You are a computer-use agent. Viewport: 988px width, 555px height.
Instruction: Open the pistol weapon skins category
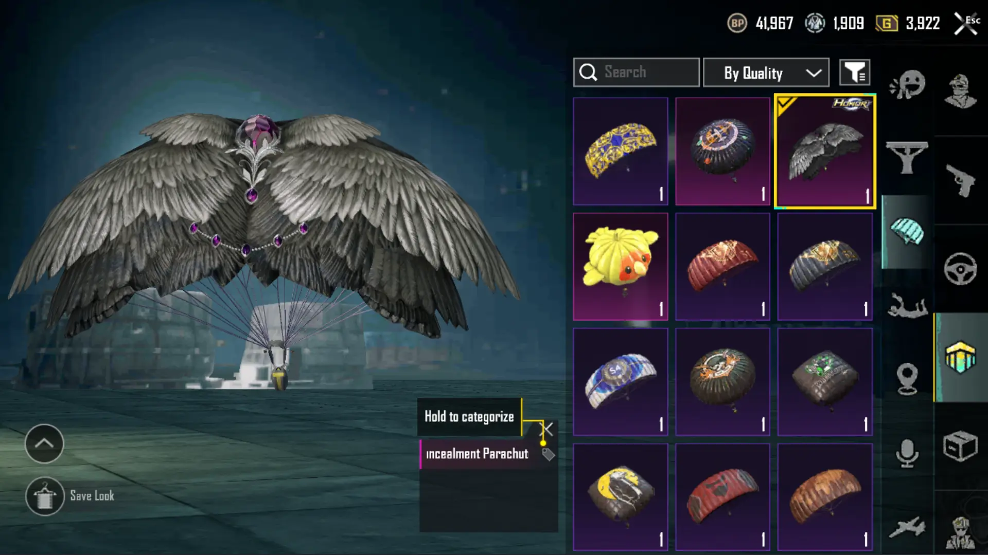point(960,180)
